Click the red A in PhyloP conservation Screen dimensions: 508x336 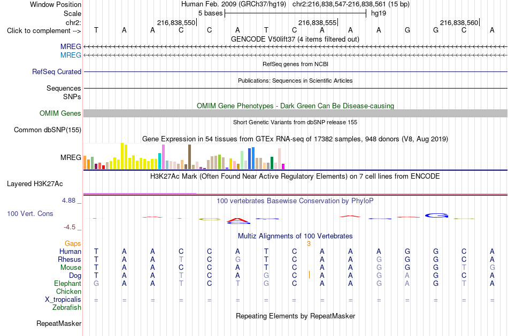238,220
